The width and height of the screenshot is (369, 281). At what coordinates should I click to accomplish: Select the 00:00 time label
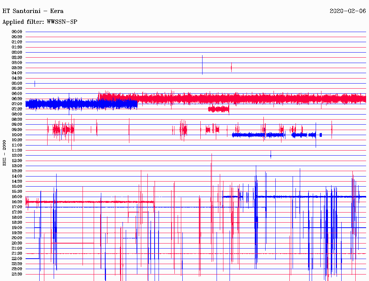[x=17, y=32]
